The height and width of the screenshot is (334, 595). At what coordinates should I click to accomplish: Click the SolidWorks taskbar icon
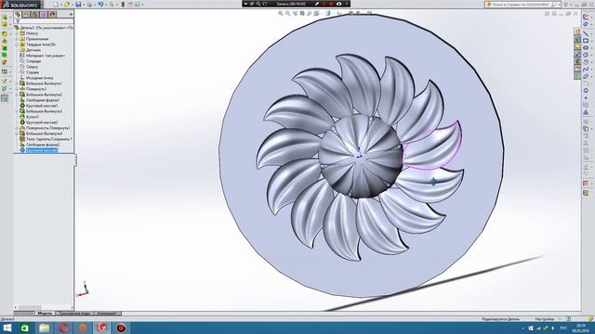click(x=101, y=328)
